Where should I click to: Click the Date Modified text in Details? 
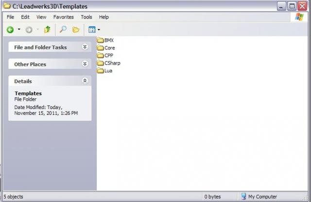point(46,110)
